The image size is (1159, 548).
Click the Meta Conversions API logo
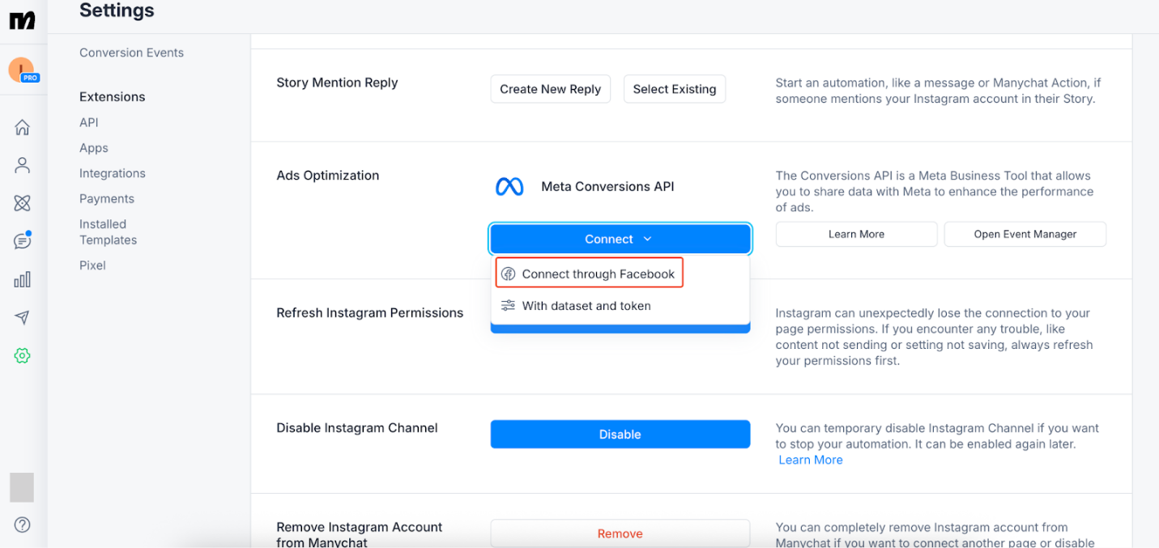(x=509, y=186)
